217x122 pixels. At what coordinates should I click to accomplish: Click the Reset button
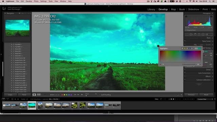click(x=206, y=95)
